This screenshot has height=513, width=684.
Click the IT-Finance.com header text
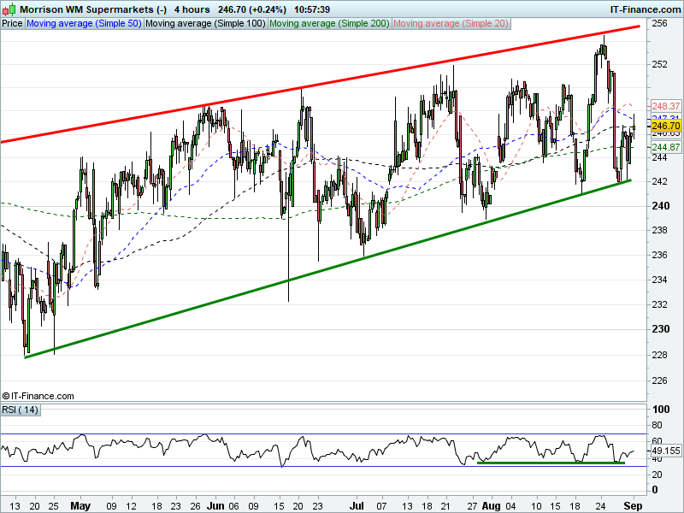point(645,9)
